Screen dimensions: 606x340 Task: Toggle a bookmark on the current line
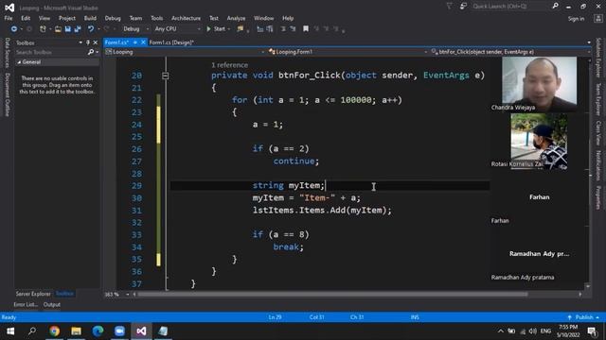tap(306, 29)
